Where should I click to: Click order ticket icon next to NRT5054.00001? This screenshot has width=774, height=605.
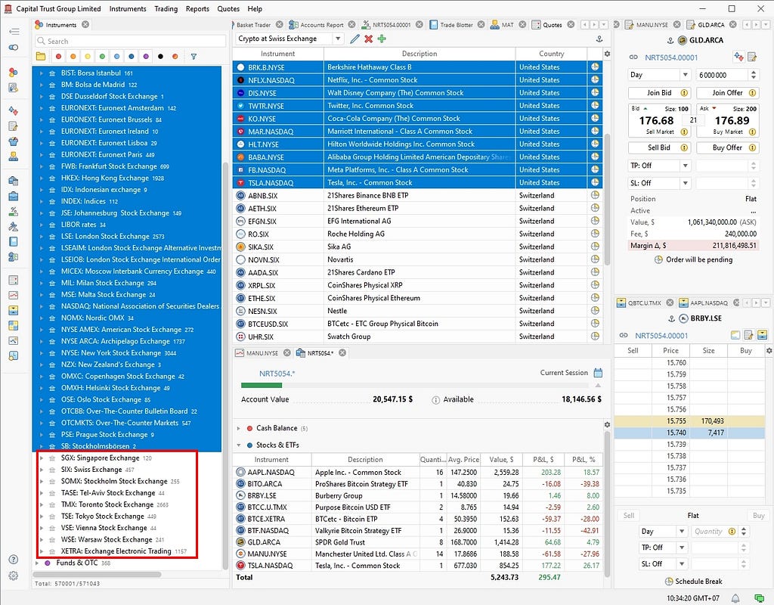click(x=752, y=57)
